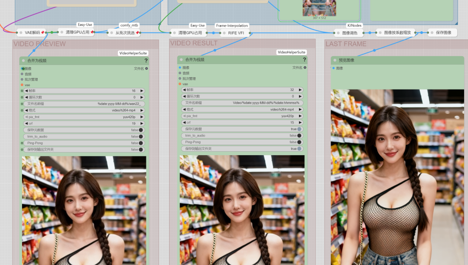Disable 保存元数据 in VIDEO RESULT node
Screen dimensions: 468x265
coord(299,129)
